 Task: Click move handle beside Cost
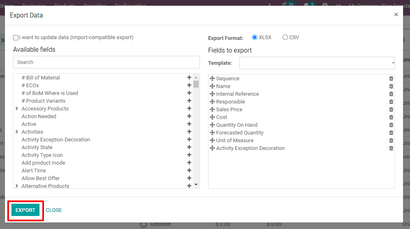click(212, 117)
